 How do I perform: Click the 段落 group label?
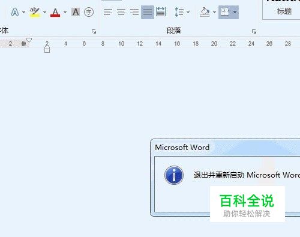pyautogui.click(x=174, y=31)
